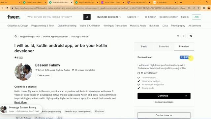This screenshot has width=211, height=119.
Task: Click the share page icon in address bar
Action: (194, 8)
